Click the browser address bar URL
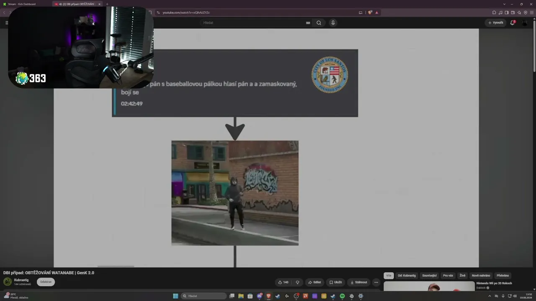The image size is (536, 301). [186, 13]
